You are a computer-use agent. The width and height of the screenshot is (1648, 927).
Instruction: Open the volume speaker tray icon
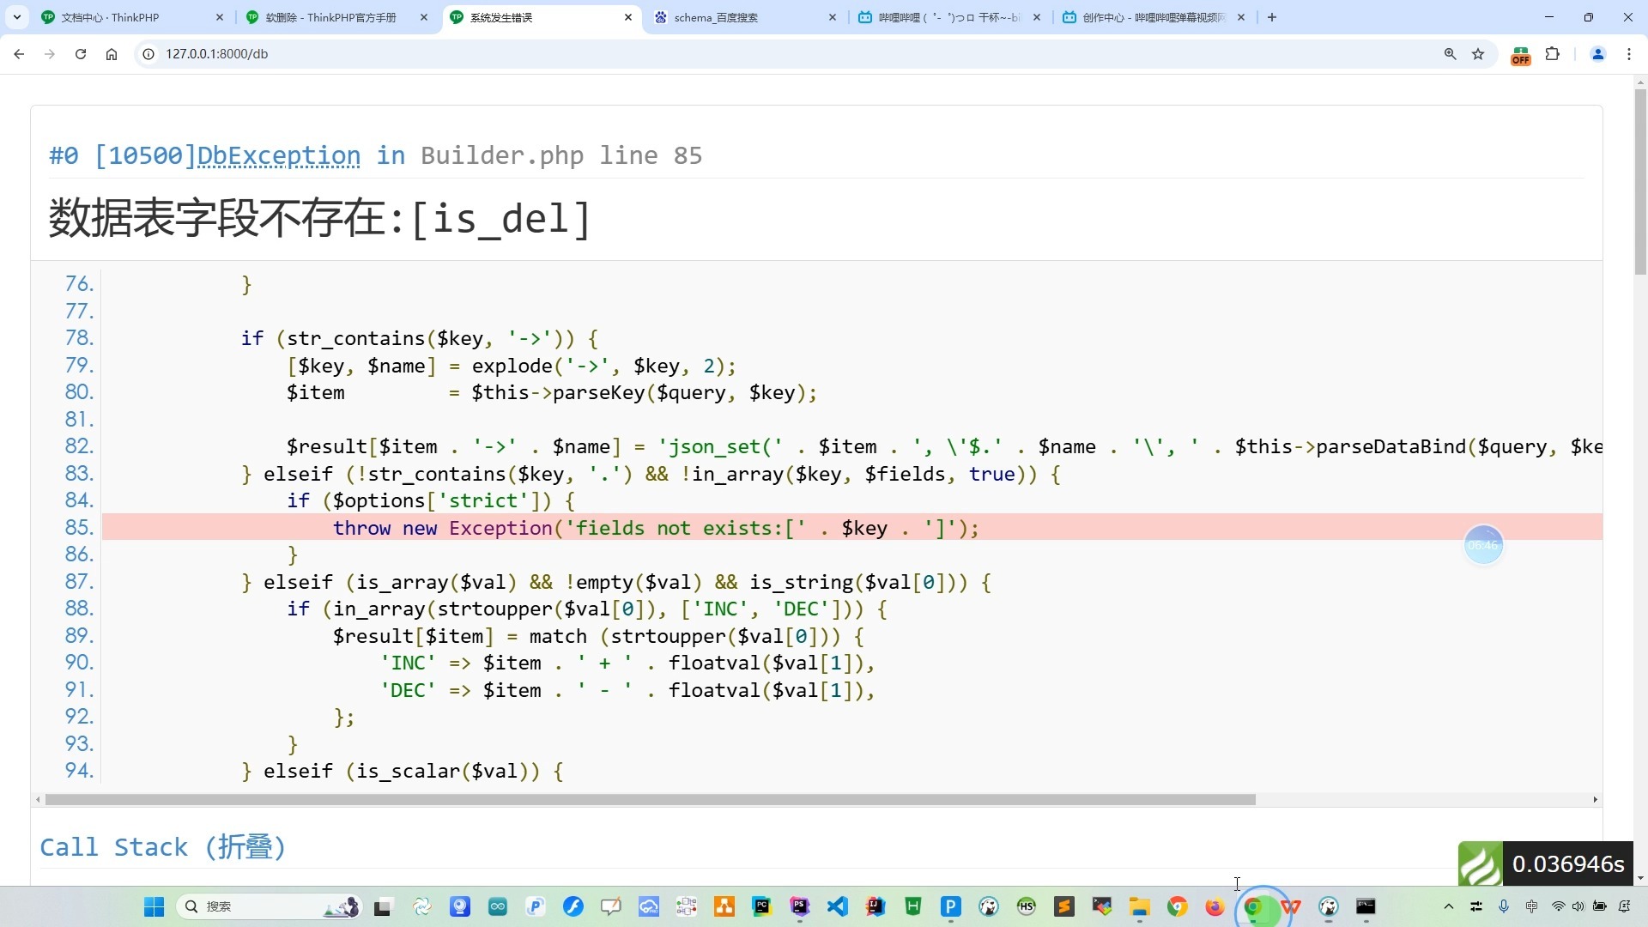(1578, 906)
